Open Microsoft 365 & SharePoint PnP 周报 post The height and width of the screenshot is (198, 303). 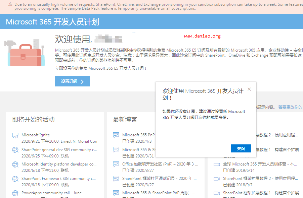tap(159, 193)
